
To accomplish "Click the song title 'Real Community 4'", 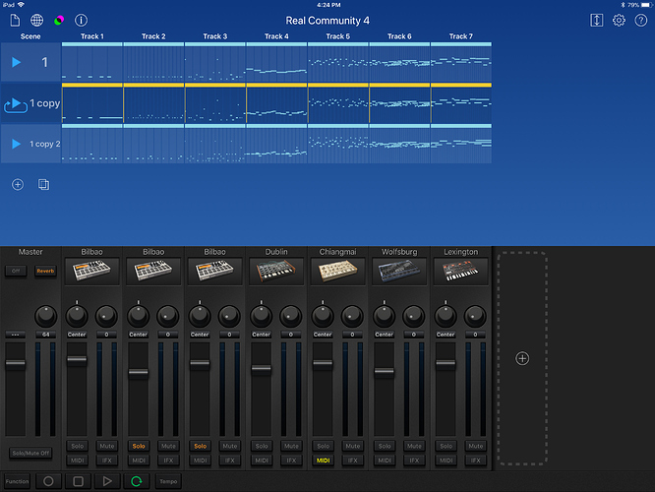I will click(x=327, y=21).
